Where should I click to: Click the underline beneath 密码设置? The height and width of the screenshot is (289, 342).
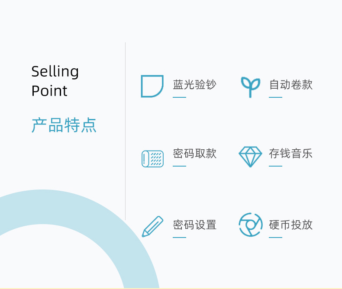[179, 238]
